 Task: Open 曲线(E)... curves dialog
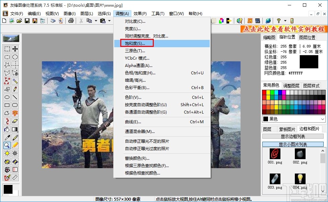pyautogui.click(x=162, y=122)
